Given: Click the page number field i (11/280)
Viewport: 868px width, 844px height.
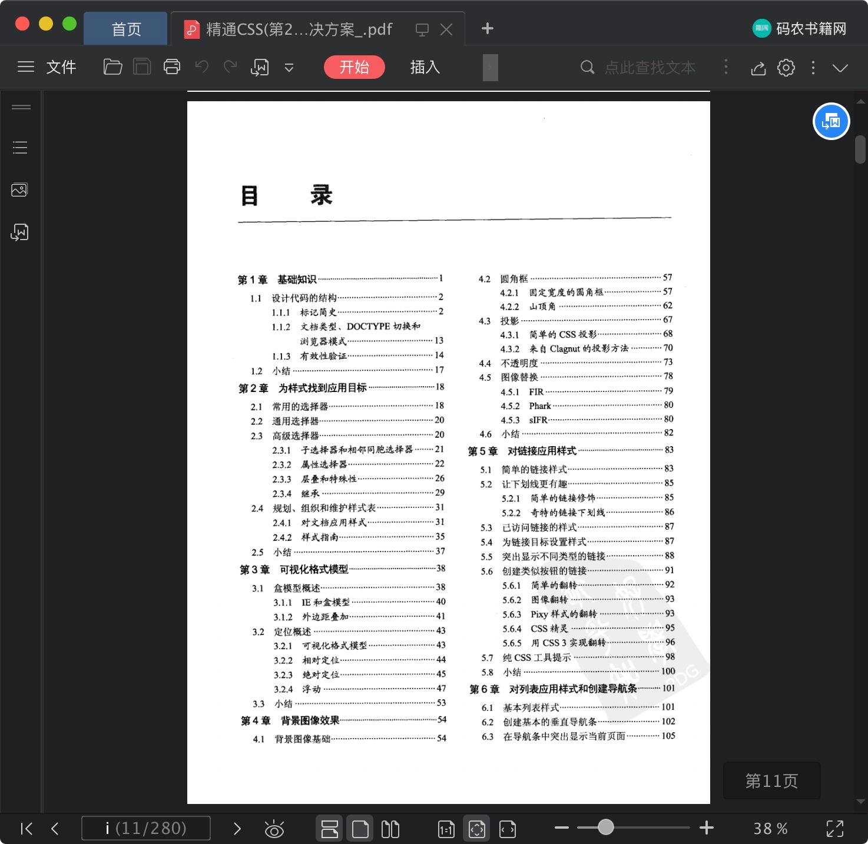Looking at the screenshot, I should (146, 828).
